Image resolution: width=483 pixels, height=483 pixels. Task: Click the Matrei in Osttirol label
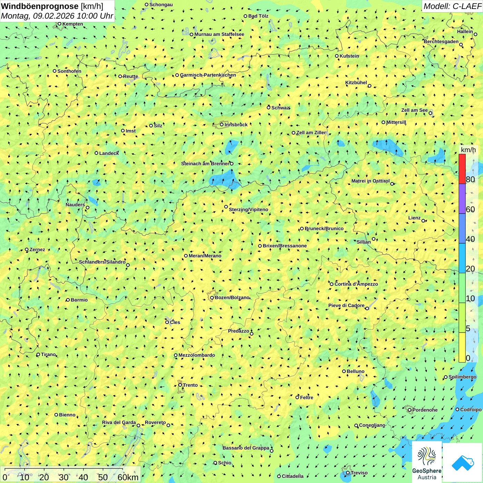point(370,181)
